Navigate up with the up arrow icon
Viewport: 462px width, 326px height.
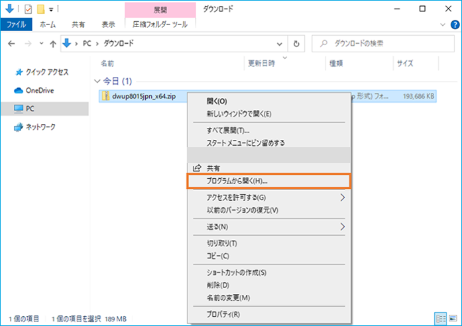52,44
